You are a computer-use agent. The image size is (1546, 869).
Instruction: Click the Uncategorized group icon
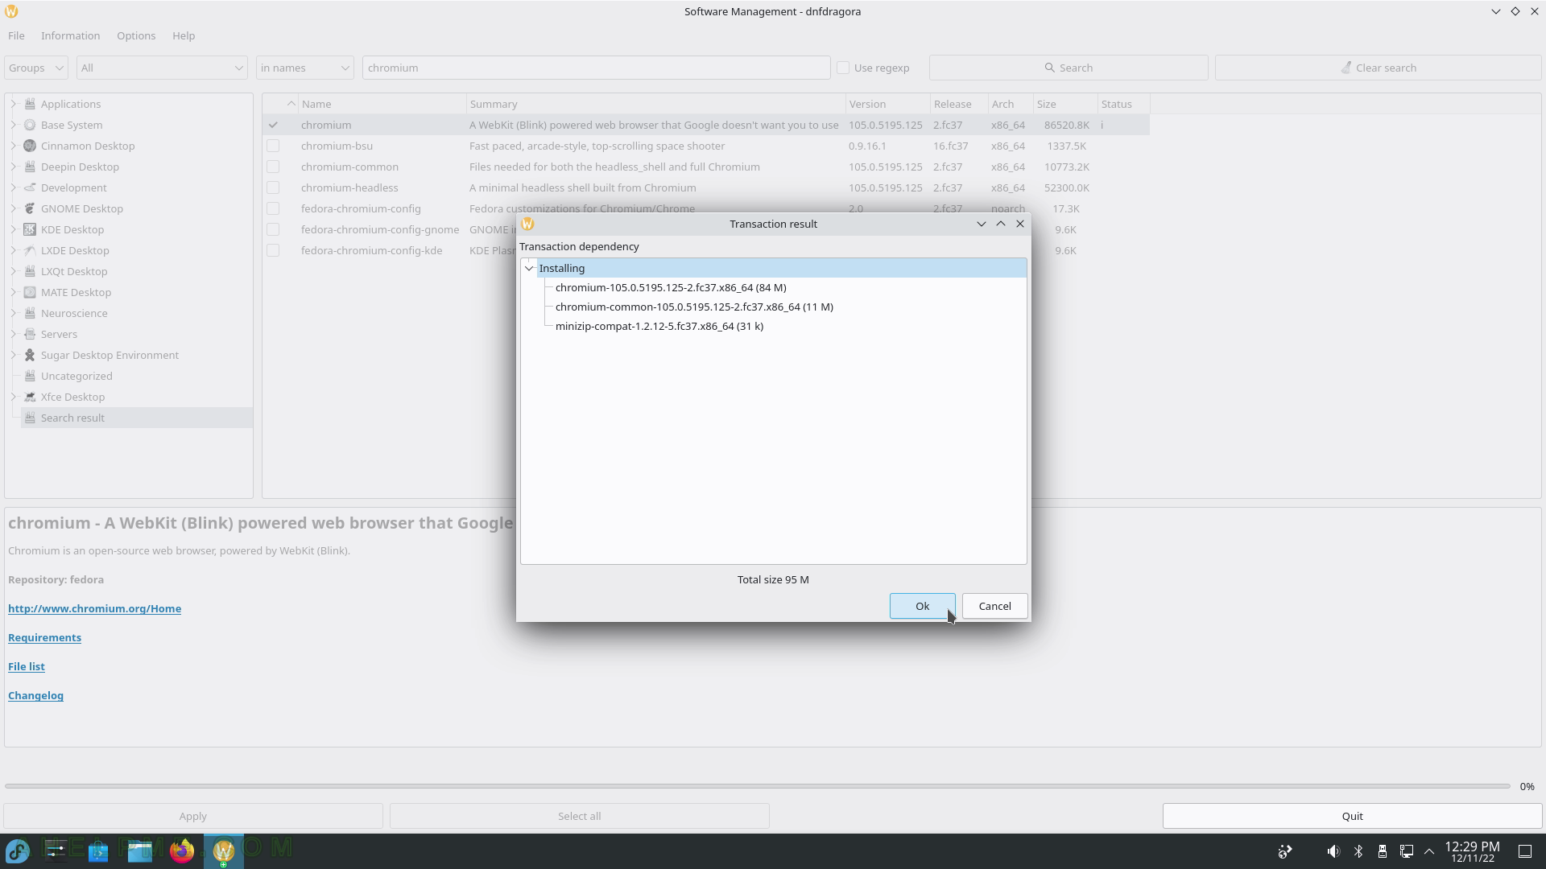[30, 376]
